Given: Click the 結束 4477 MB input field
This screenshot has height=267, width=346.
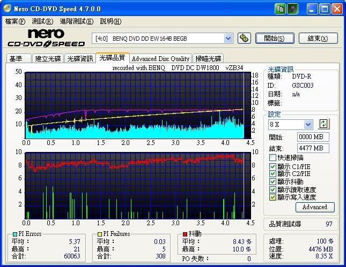Looking at the screenshot, I should pyautogui.click(x=313, y=148).
